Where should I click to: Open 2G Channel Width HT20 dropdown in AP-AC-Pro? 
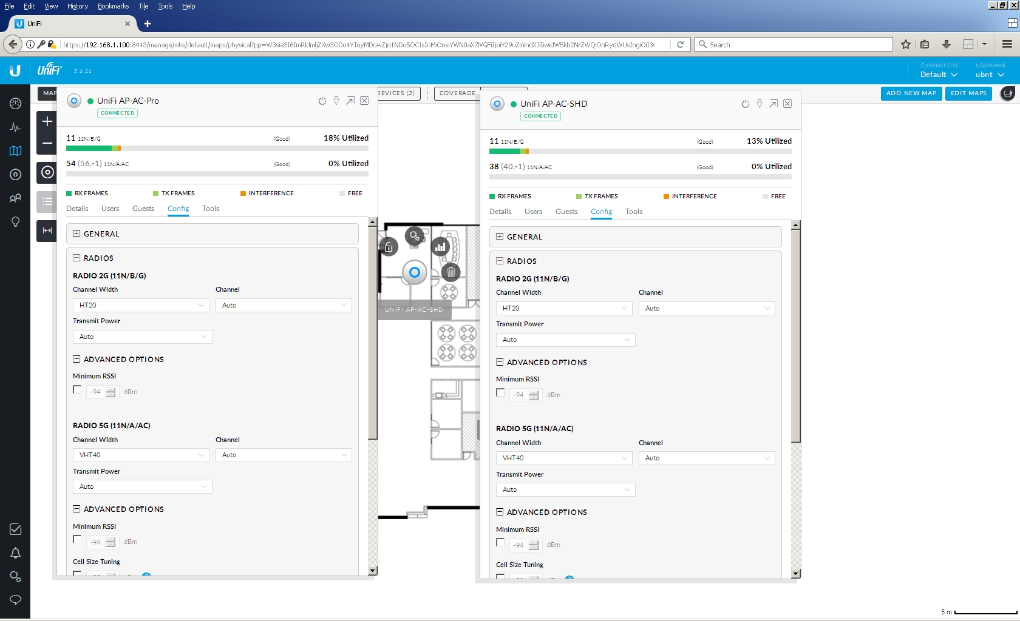point(141,305)
